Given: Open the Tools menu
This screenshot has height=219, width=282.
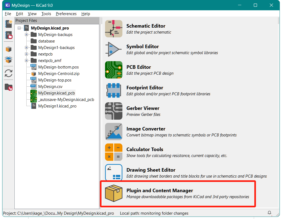Looking at the screenshot, I should coord(46,14).
